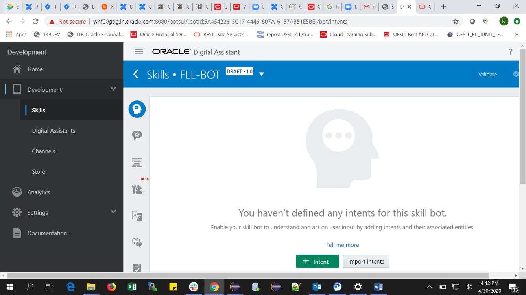Click the Import intents button
This screenshot has height=295, width=526.
point(366,261)
